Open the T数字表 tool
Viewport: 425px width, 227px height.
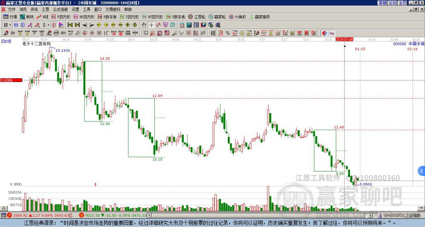(x=176, y=17)
